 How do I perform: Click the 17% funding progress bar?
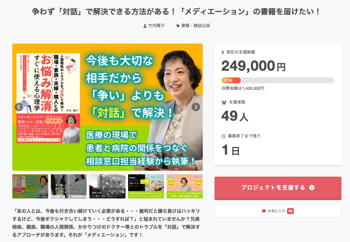(x=278, y=80)
